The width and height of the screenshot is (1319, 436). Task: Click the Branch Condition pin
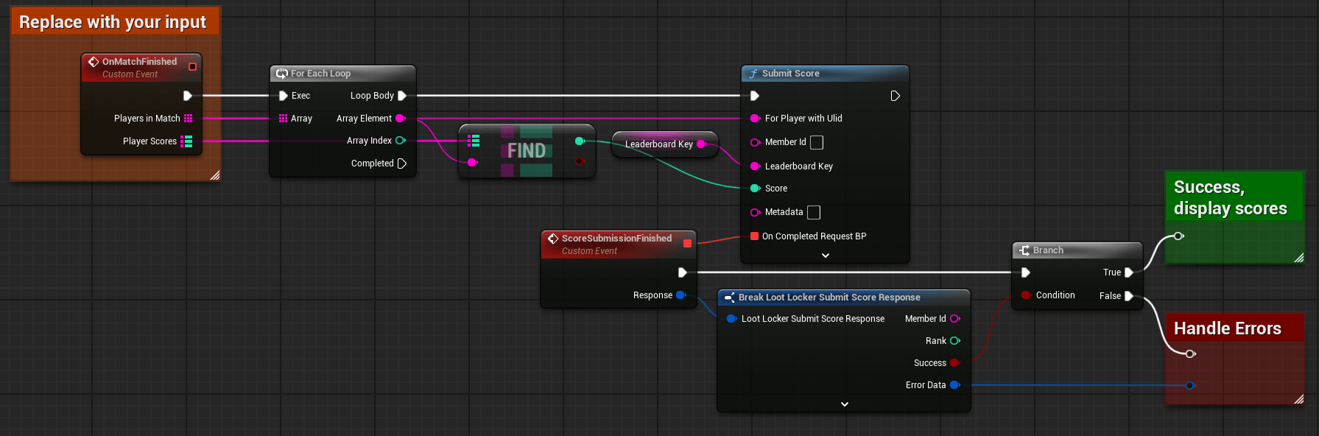tap(1025, 295)
